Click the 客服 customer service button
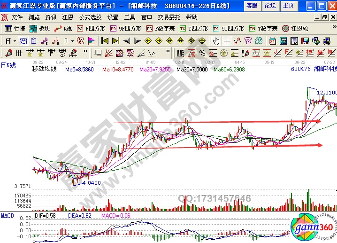 tap(252, 6)
